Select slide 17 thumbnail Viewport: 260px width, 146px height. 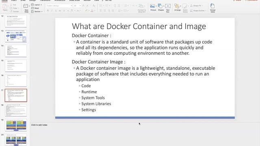pos(16,95)
